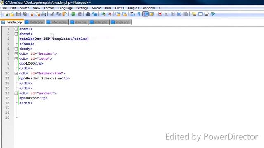Viewport: 264px width, 148px height.
Task: Click the <p>navbar</p> text on line 15
Action: (33, 98)
